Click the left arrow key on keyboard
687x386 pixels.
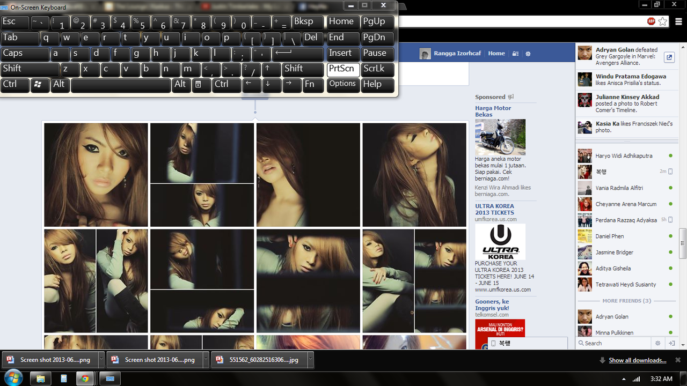click(x=251, y=85)
